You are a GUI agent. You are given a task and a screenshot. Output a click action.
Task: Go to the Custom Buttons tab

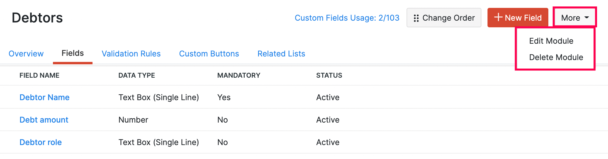209,54
